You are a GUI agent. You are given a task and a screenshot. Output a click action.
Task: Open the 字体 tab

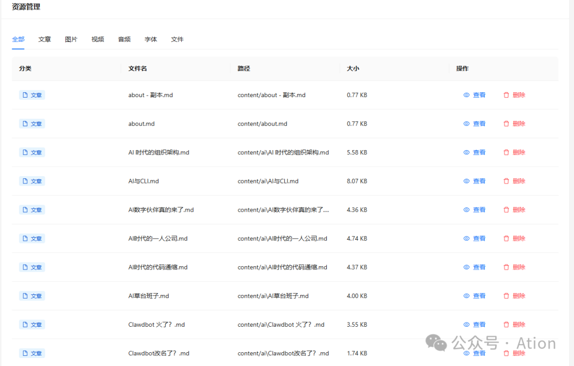tap(150, 39)
